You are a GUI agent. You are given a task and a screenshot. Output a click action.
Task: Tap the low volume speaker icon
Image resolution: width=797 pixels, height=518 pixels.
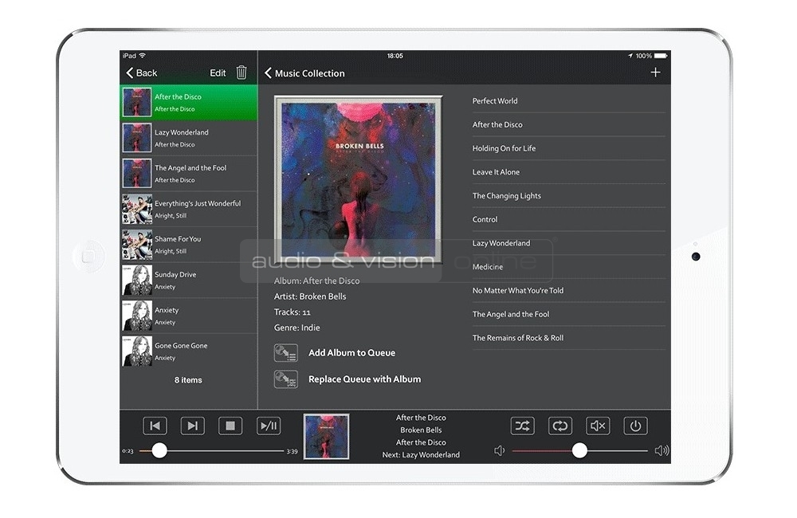[500, 450]
